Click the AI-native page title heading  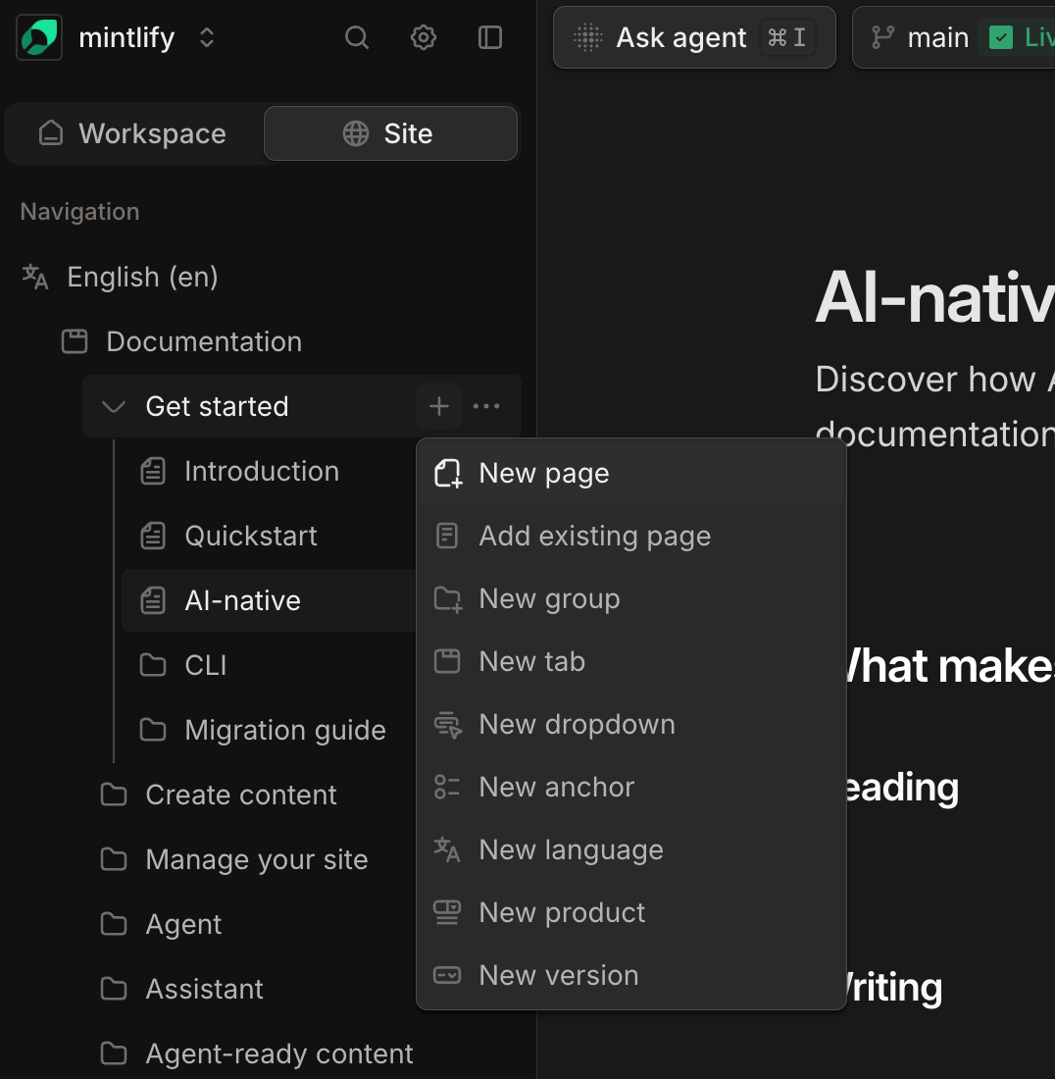(x=934, y=297)
